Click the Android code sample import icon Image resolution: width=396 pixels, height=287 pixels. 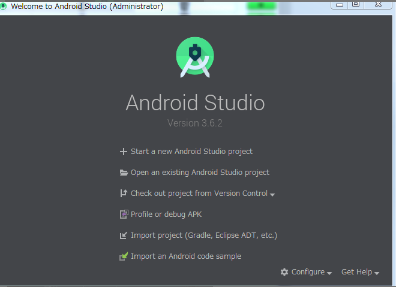(x=124, y=256)
